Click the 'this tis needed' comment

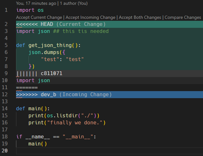click(81, 31)
